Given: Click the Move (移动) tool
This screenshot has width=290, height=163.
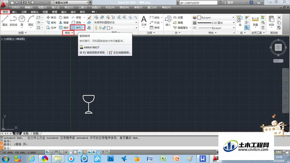Looking at the screenshot, I should (51, 17).
